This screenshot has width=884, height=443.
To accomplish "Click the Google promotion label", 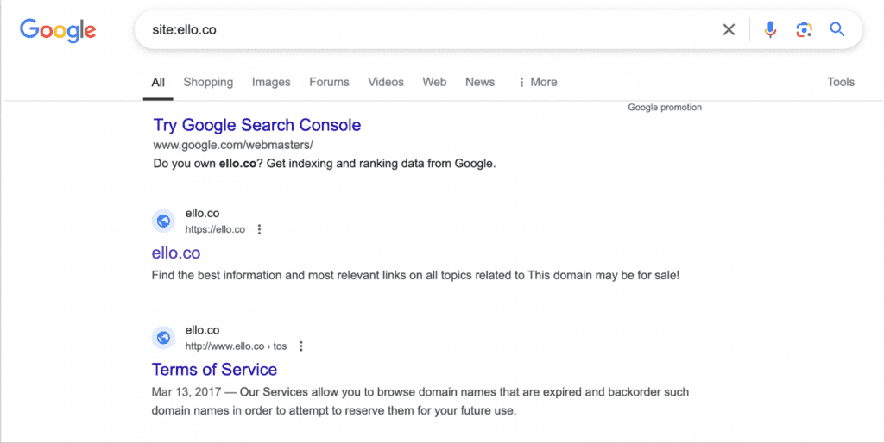I will (x=665, y=108).
